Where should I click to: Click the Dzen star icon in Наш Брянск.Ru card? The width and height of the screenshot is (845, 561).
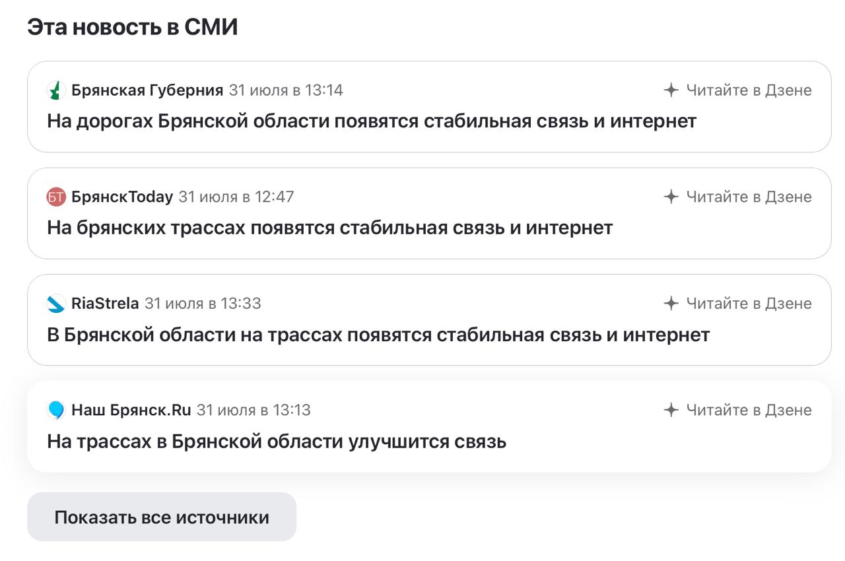point(671,410)
